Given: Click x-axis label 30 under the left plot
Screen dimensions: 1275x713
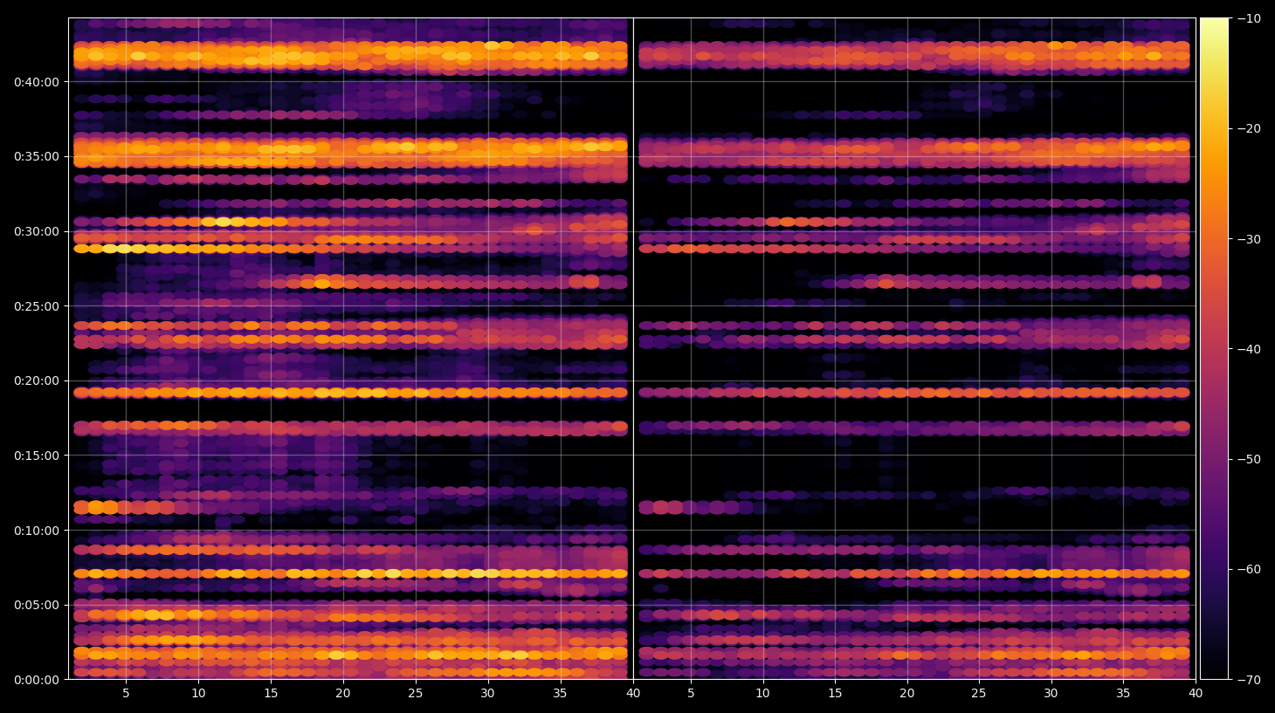Looking at the screenshot, I should tap(487, 694).
